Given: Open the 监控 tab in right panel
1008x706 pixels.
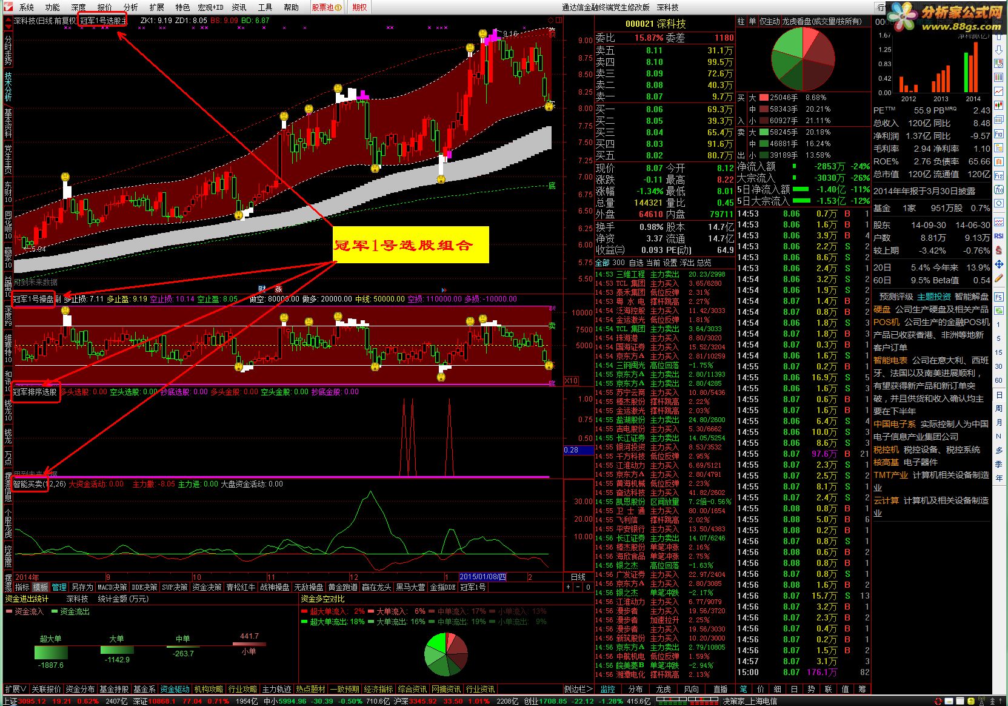Looking at the screenshot, I should pyautogui.click(x=608, y=689).
